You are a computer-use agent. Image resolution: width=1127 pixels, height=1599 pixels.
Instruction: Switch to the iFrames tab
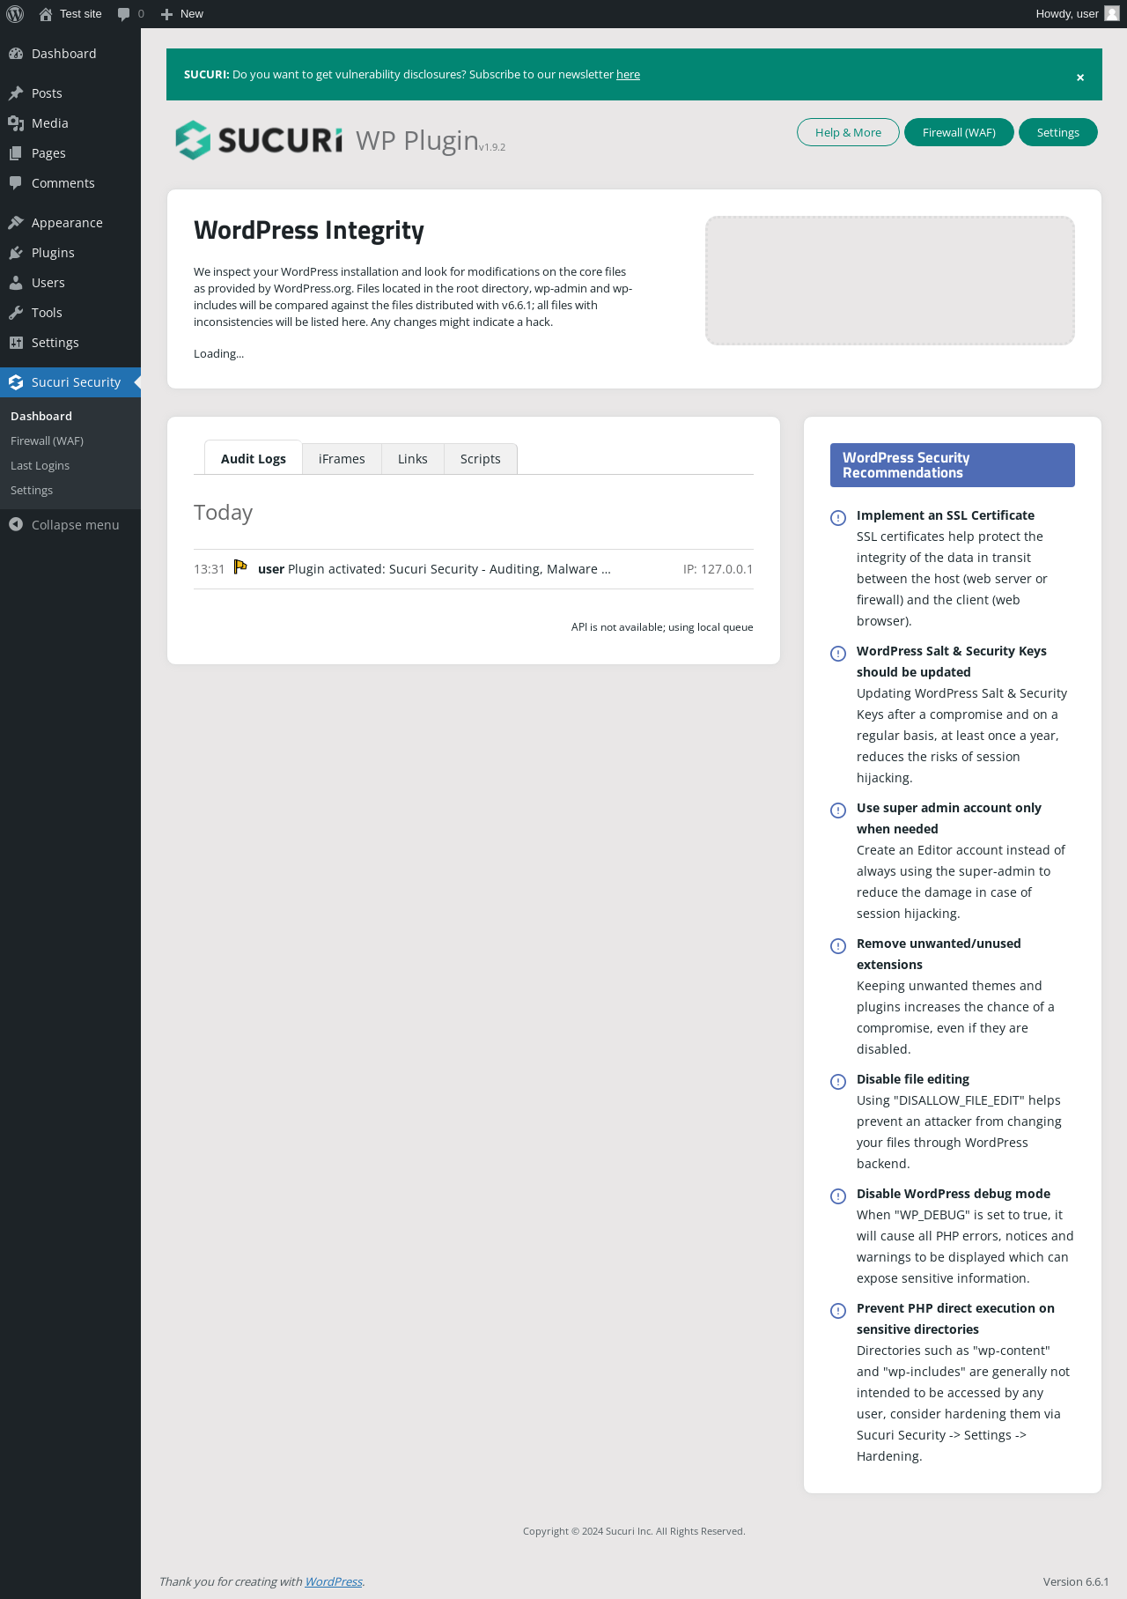342,459
